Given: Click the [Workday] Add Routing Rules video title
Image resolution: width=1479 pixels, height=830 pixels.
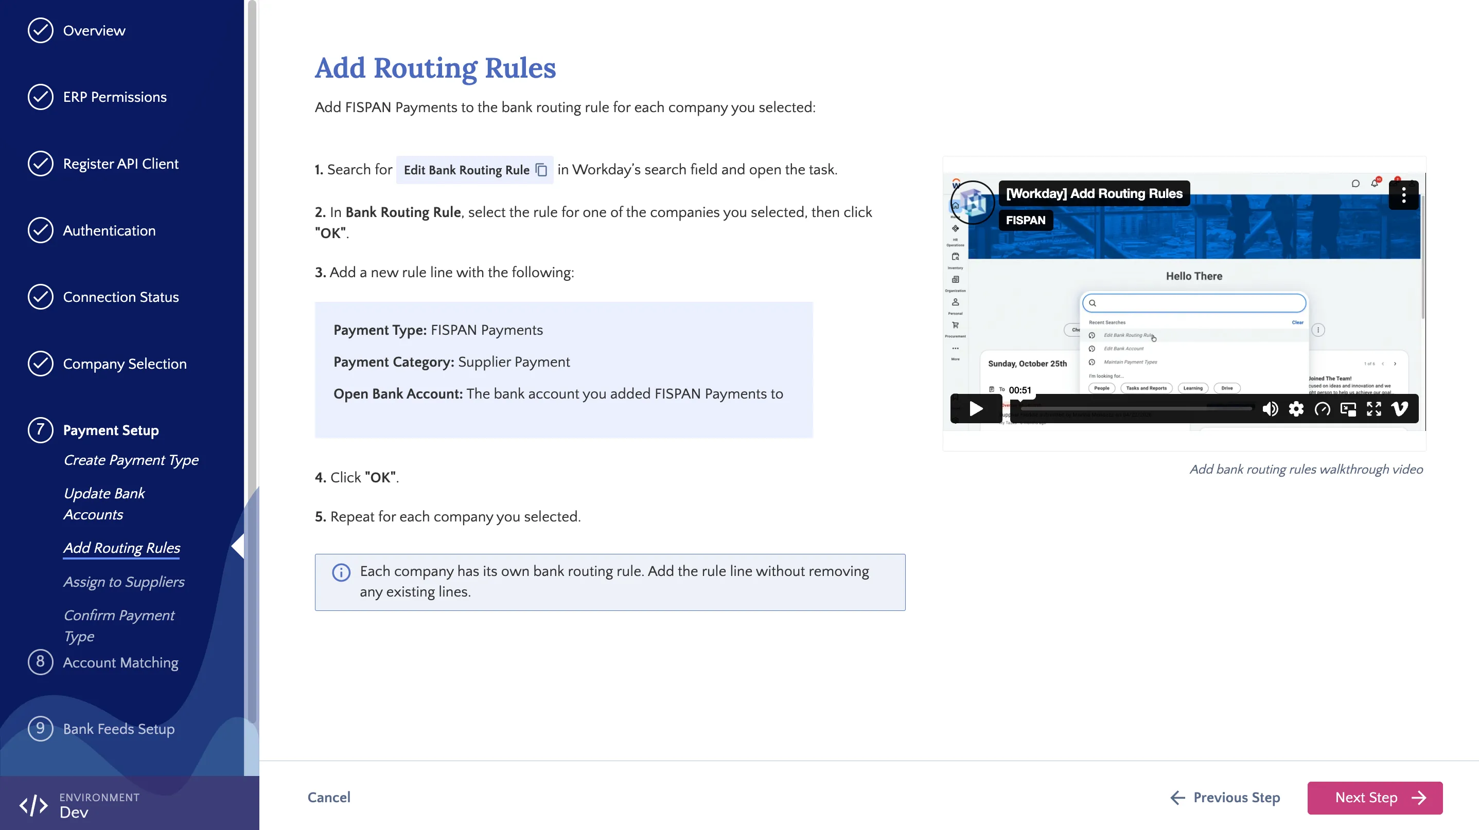Looking at the screenshot, I should pyautogui.click(x=1094, y=193).
